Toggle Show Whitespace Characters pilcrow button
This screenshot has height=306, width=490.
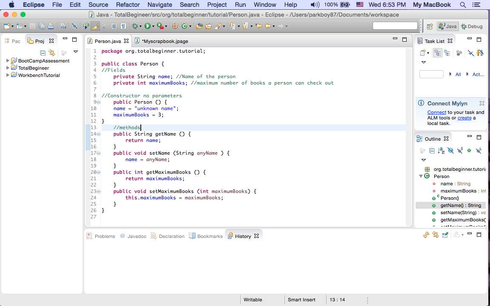[x=123, y=26]
